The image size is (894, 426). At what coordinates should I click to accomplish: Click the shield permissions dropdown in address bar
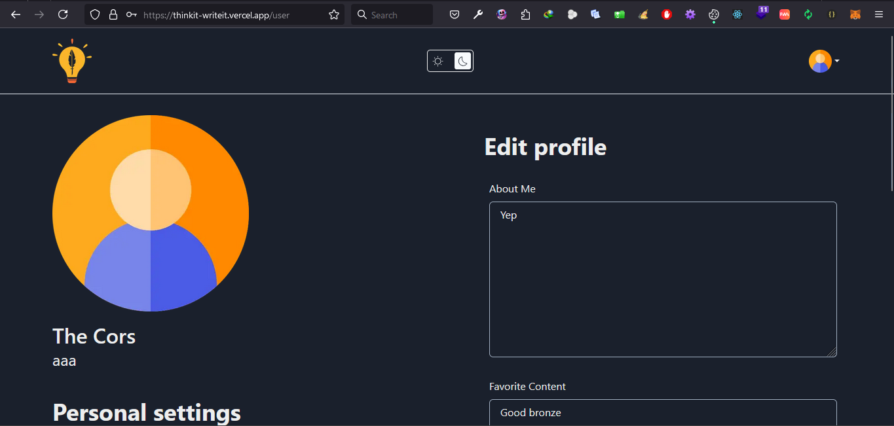pyautogui.click(x=94, y=14)
